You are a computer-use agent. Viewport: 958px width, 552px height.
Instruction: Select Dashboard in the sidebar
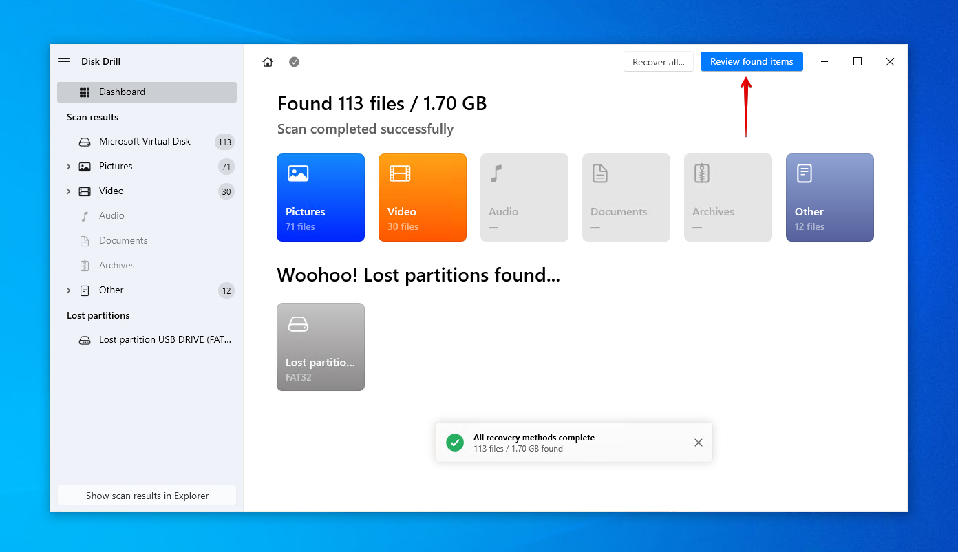coord(147,92)
